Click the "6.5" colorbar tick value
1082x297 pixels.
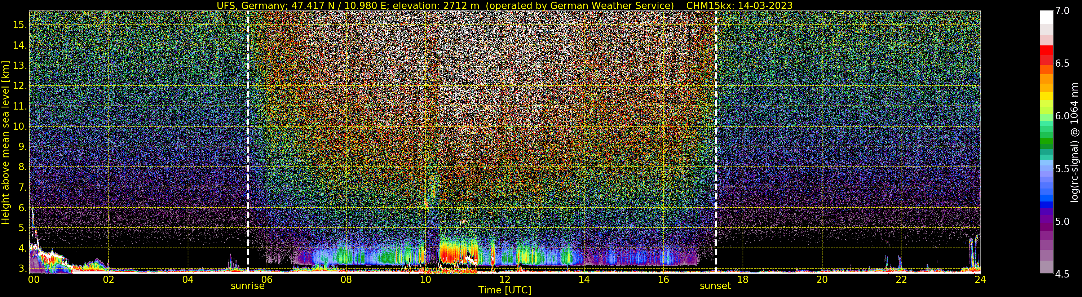click(1062, 63)
